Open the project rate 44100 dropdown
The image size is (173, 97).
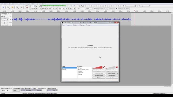5,91
